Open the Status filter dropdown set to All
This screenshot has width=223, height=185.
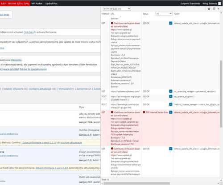click(164, 14)
